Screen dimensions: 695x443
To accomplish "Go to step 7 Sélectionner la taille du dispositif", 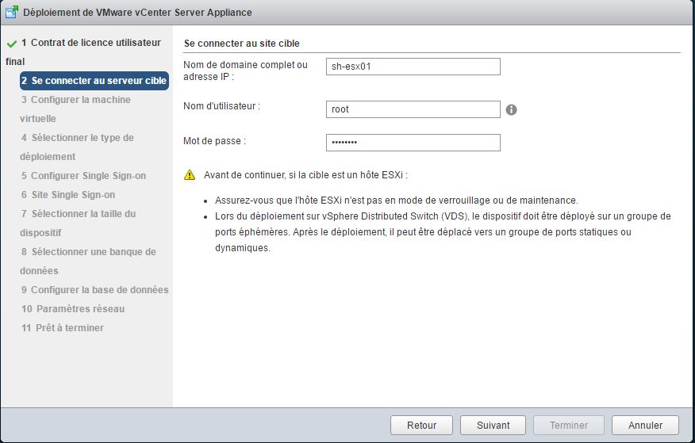I will [78, 223].
